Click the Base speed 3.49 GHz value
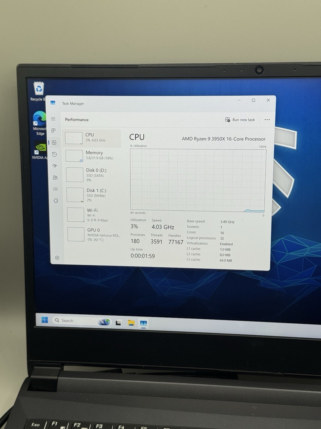The width and height of the screenshot is (321, 429). 227,222
